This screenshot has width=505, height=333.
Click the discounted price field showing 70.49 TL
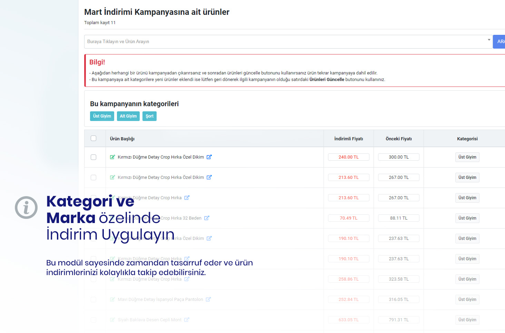(x=348, y=218)
